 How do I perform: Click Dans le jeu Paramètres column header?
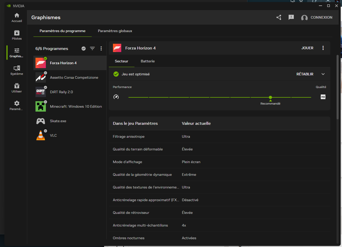coord(135,123)
